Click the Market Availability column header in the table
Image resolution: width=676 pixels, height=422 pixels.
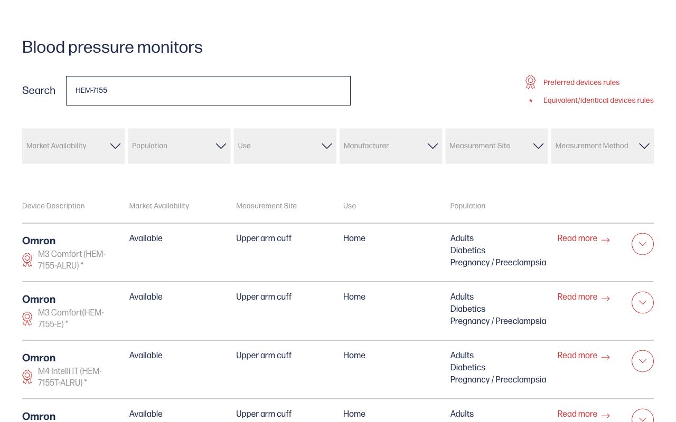159,206
